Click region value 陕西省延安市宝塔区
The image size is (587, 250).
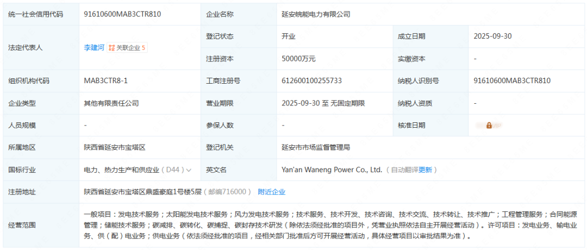[x=115, y=147]
